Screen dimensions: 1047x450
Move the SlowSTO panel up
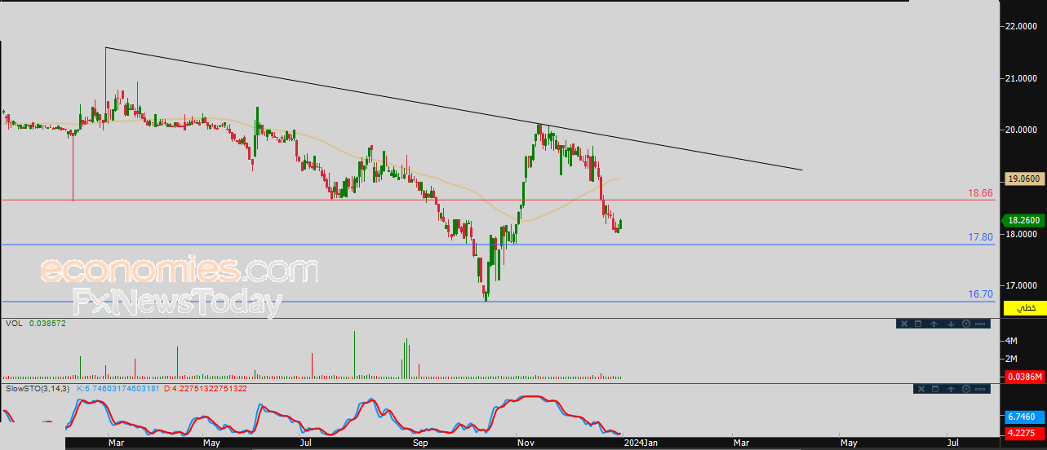pyautogui.click(x=951, y=388)
